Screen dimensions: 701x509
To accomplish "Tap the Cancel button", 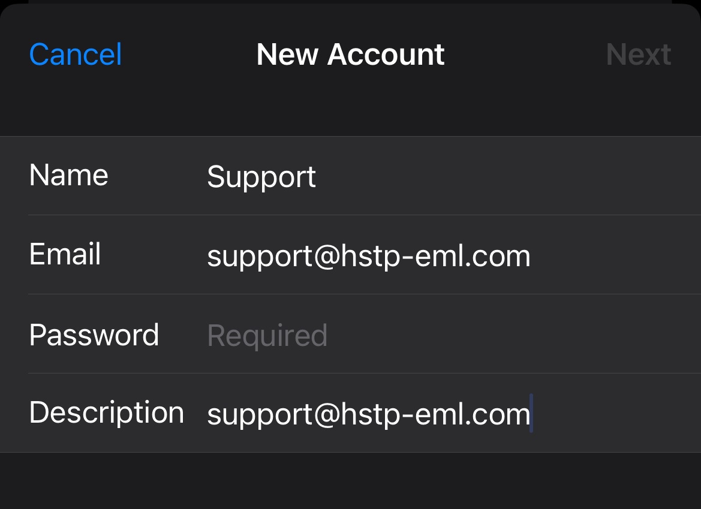I will point(76,55).
